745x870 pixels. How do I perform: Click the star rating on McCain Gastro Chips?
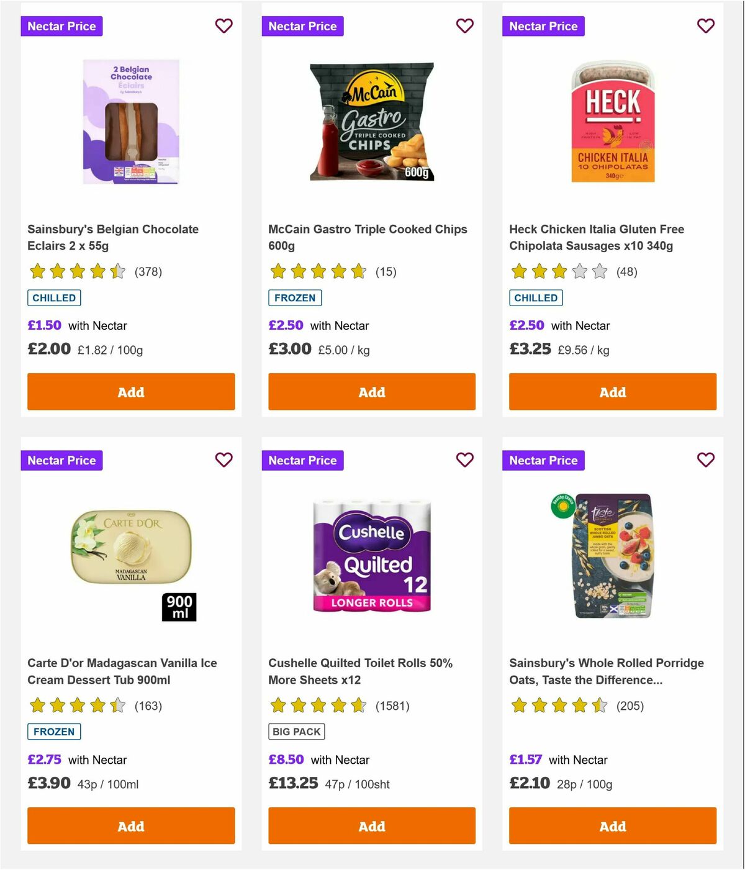pos(318,271)
